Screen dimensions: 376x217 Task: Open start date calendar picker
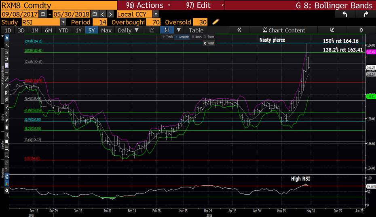[x=43, y=14]
